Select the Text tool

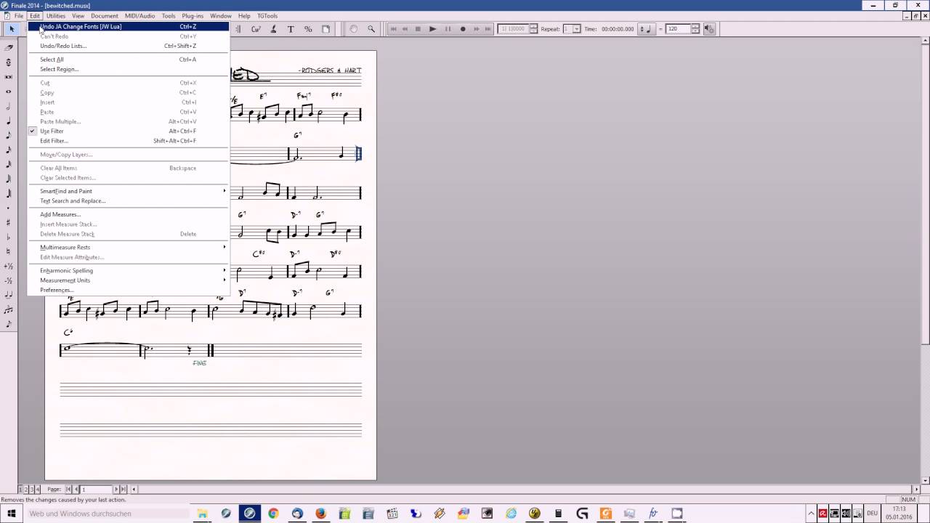coord(291,29)
